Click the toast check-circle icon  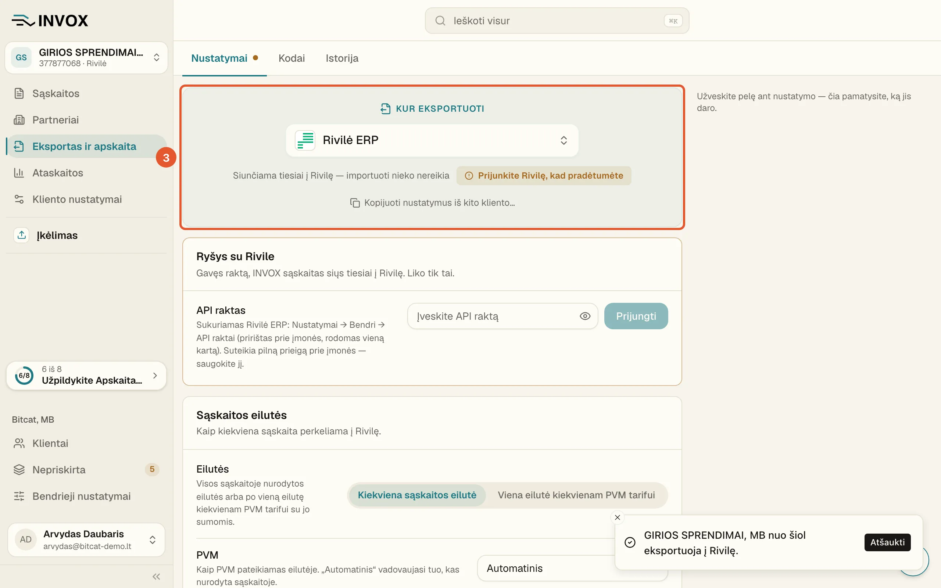630,542
